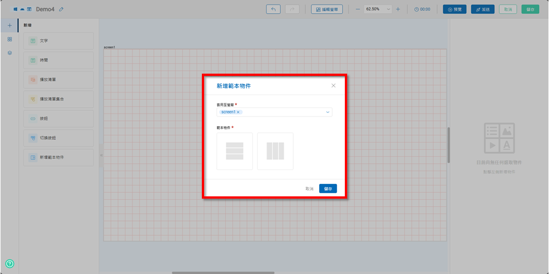The width and height of the screenshot is (549, 274).
Task: Click the 00:00 clock duration indicator
Action: [x=422, y=10]
